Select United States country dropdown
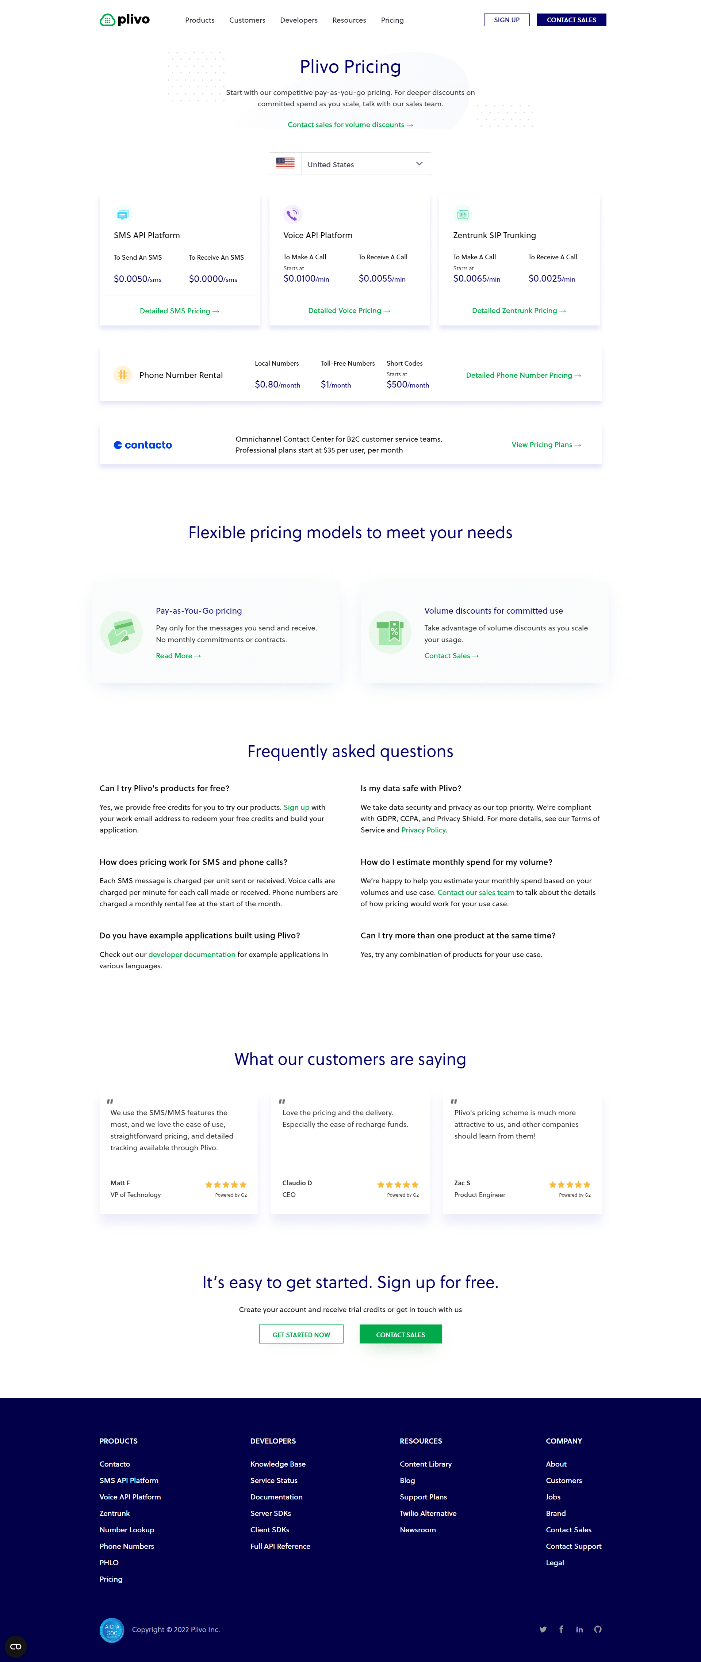The width and height of the screenshot is (701, 1662). pyautogui.click(x=350, y=164)
